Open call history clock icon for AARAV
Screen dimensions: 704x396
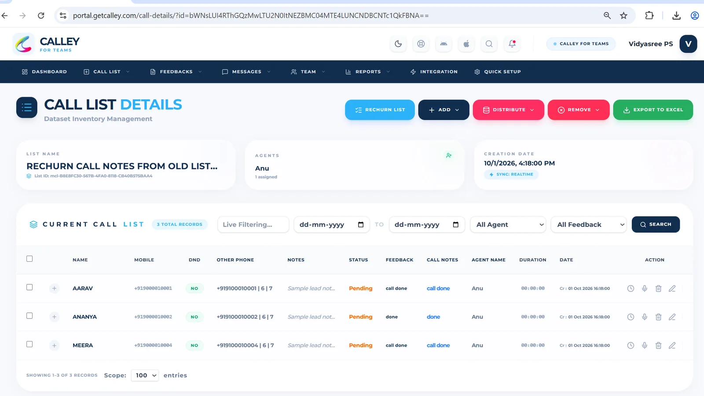tap(631, 289)
